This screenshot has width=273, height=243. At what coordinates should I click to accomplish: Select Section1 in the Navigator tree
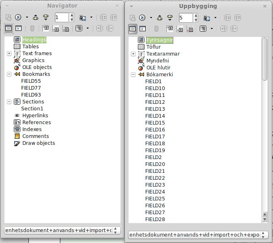click(32, 109)
